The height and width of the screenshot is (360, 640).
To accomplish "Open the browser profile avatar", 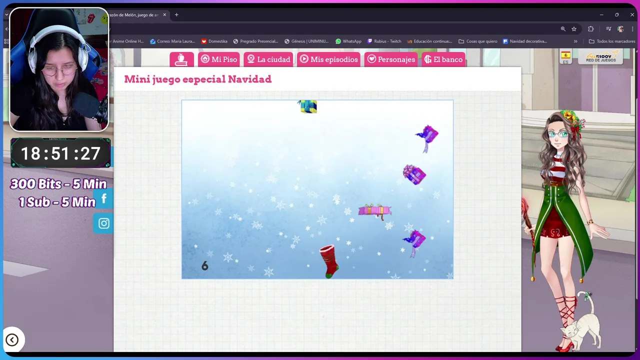I will pyautogui.click(x=620, y=29).
